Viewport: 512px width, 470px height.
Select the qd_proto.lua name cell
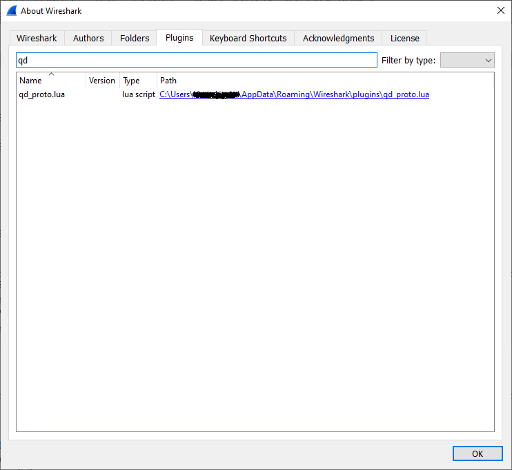(x=42, y=94)
